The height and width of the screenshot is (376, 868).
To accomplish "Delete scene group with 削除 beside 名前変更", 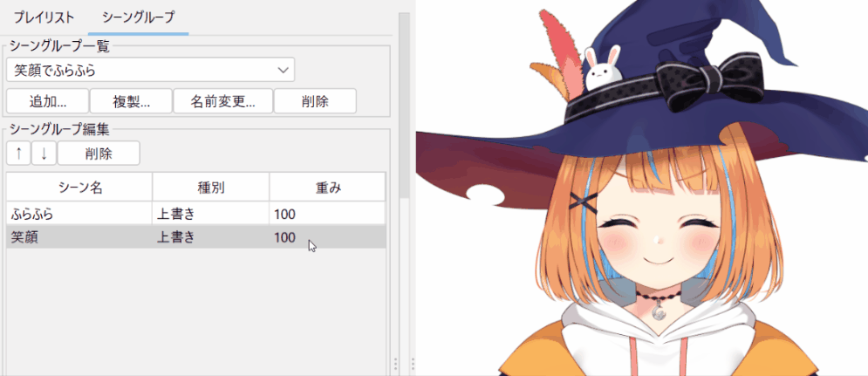I will (x=315, y=100).
